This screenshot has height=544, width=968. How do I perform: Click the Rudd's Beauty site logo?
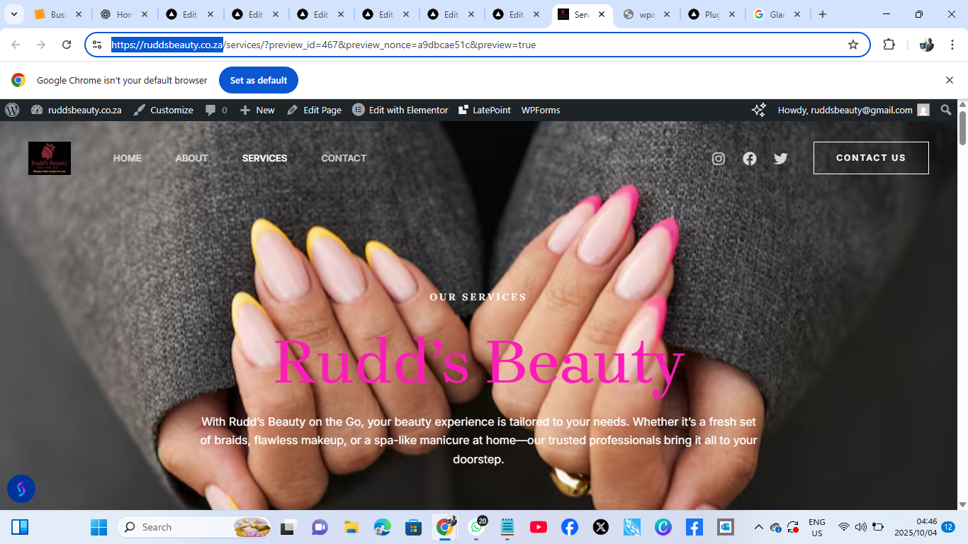[x=50, y=158]
